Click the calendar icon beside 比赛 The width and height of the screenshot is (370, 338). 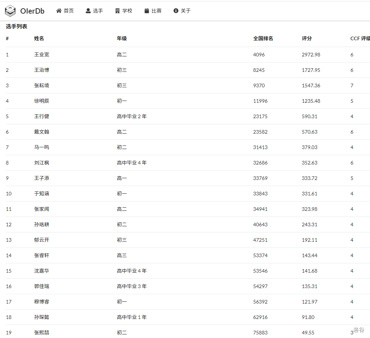[146, 11]
